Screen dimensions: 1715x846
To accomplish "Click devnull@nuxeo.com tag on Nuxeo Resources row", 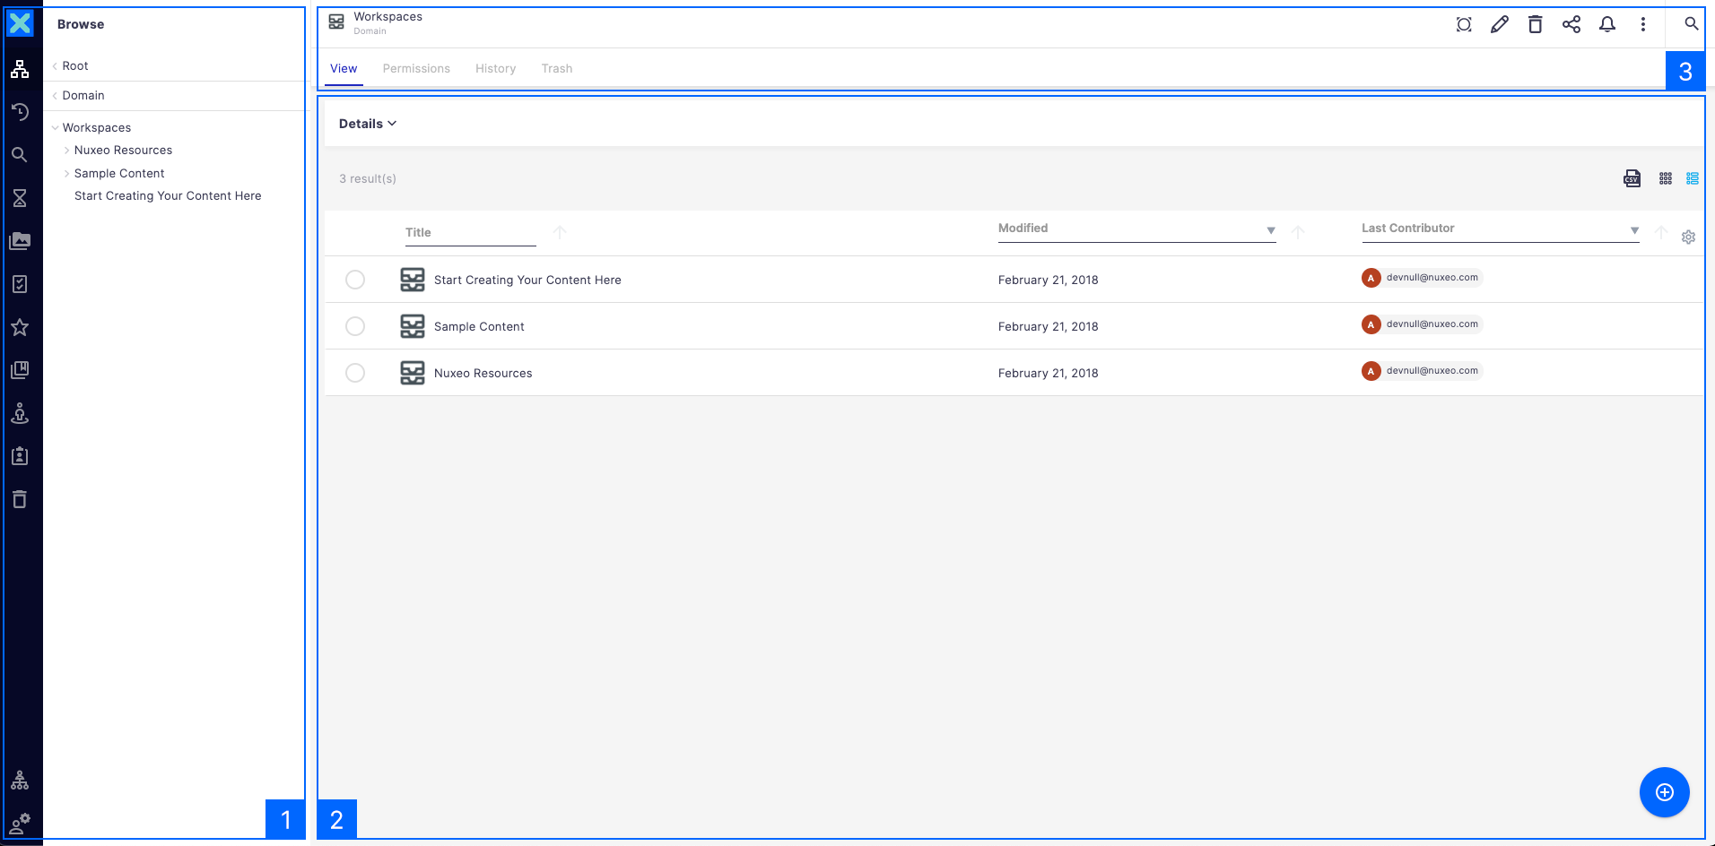I will pos(1422,371).
